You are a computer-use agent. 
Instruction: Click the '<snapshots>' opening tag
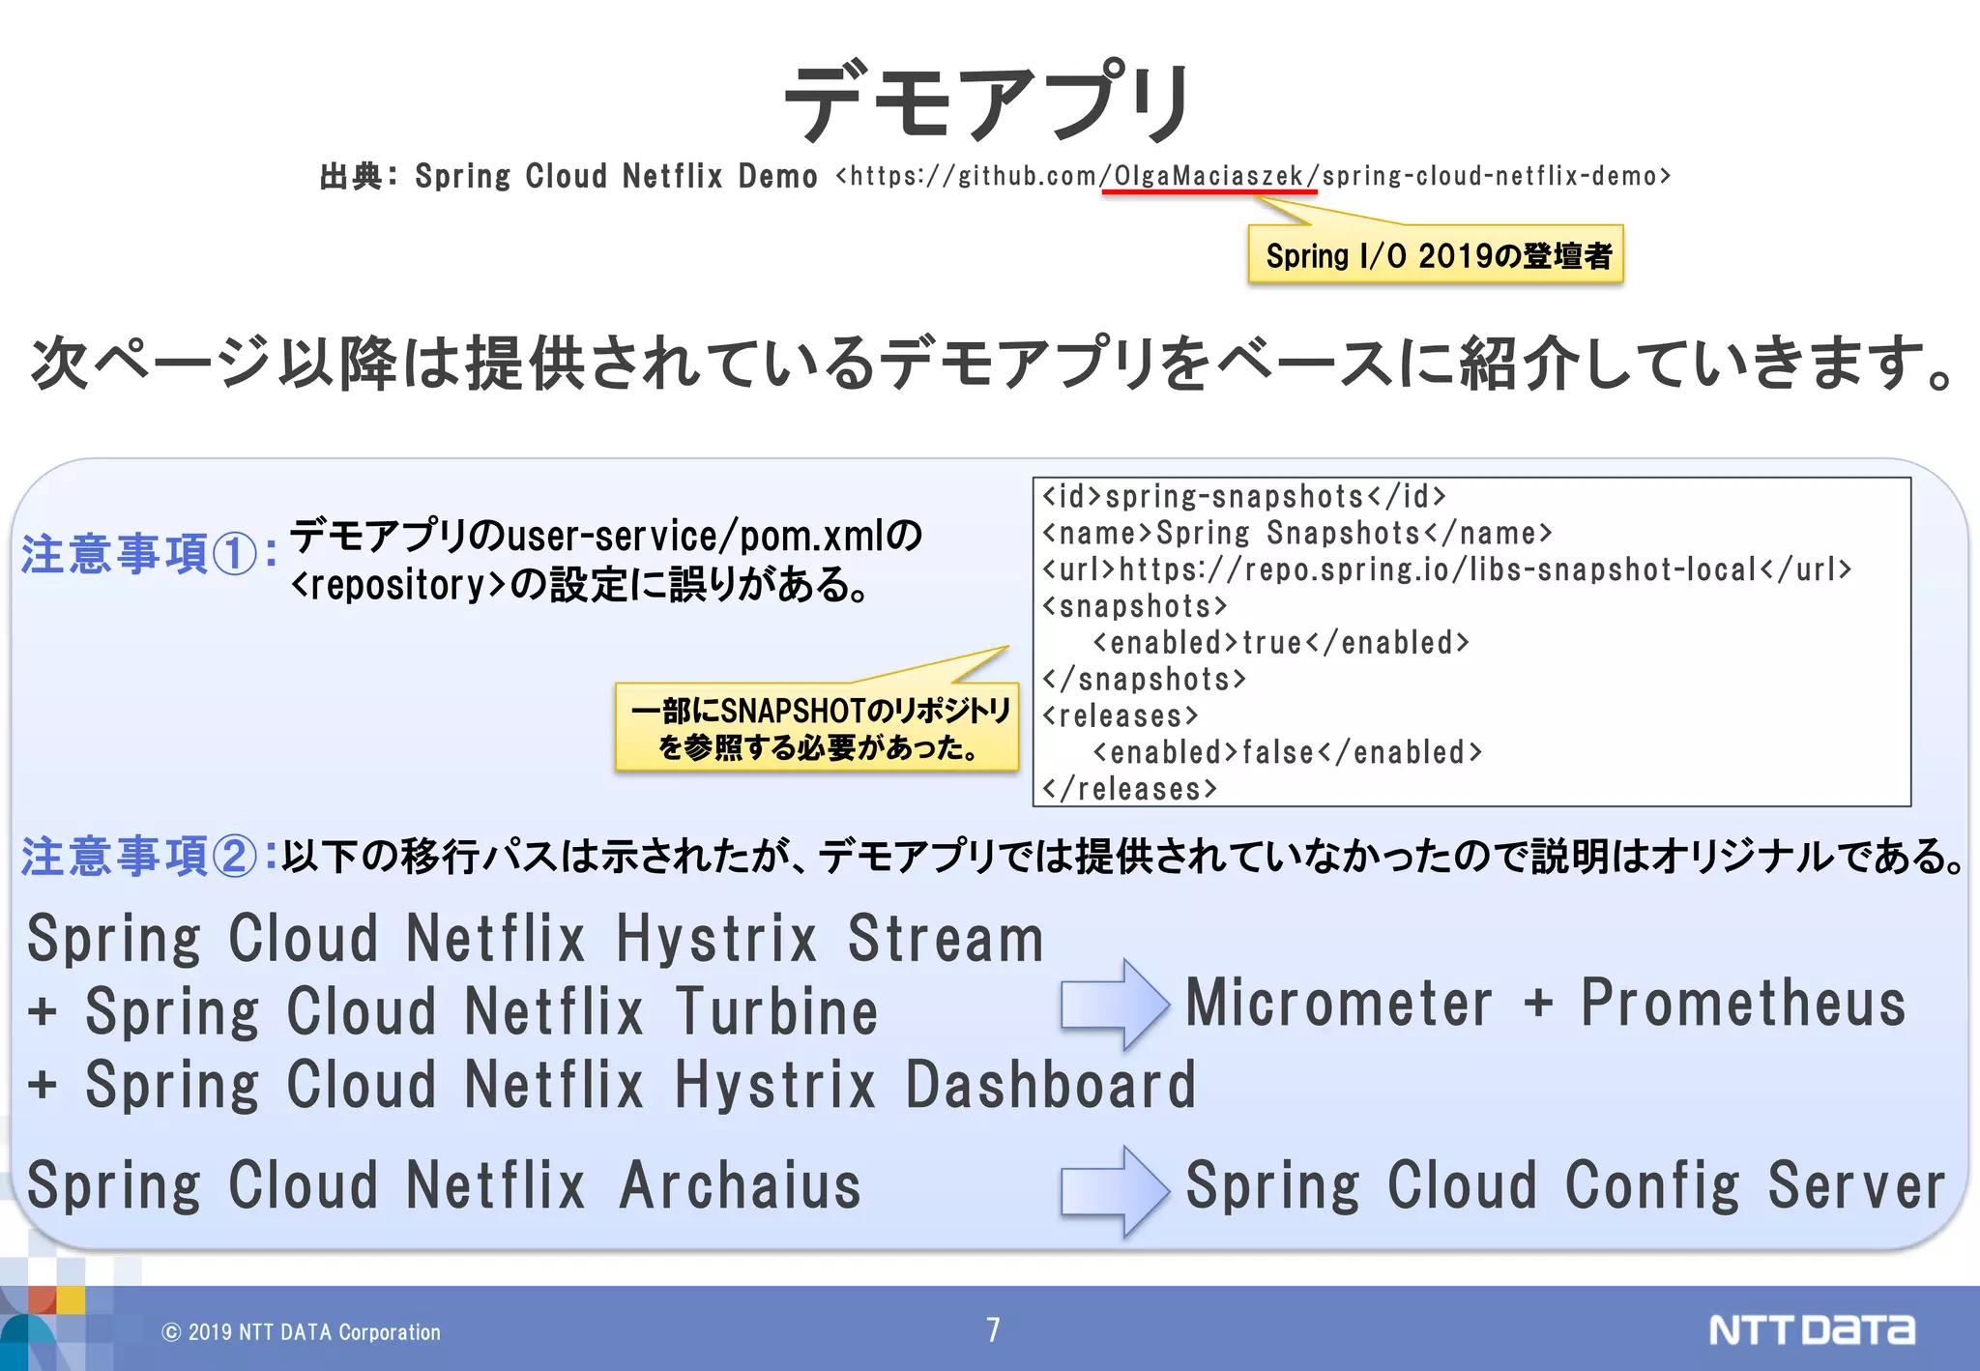pos(1135,606)
